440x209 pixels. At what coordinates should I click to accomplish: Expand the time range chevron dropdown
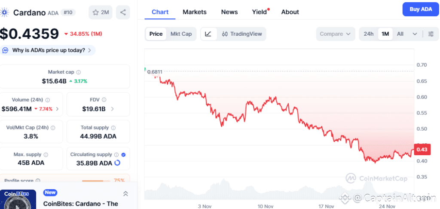[x=415, y=34]
